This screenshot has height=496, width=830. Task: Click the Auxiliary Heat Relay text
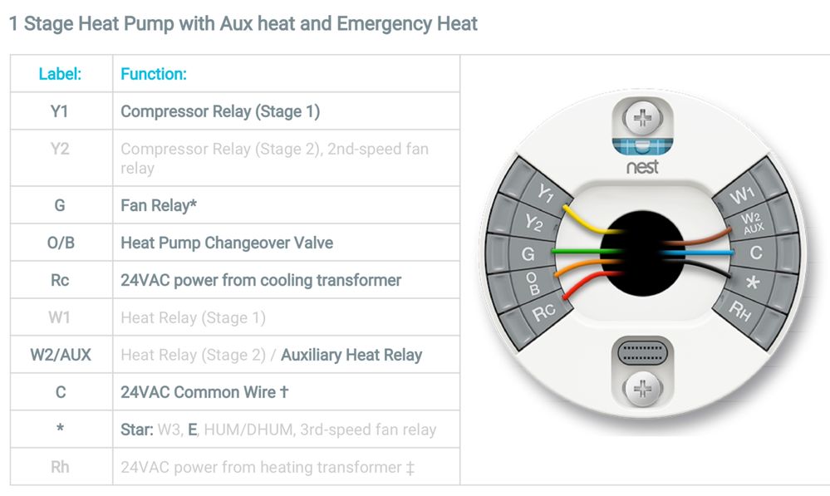(x=351, y=356)
